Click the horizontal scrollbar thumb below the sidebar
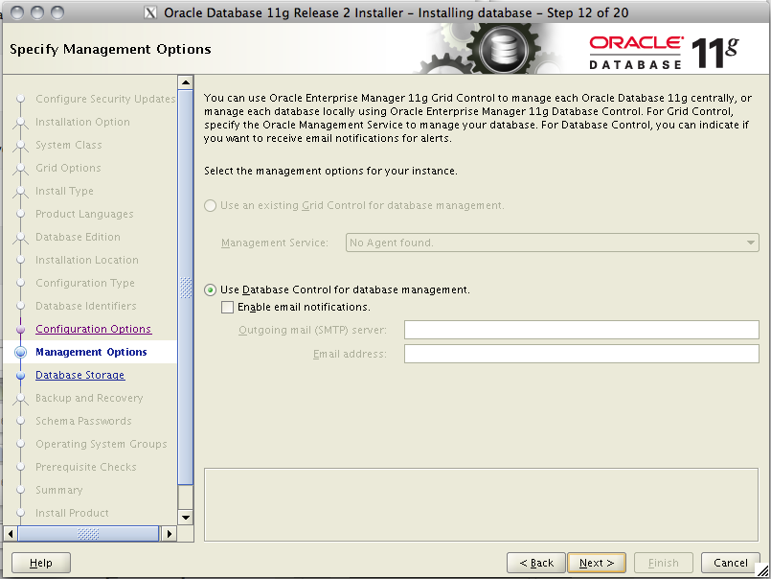Screen dimensions: 771x579 [x=86, y=533]
